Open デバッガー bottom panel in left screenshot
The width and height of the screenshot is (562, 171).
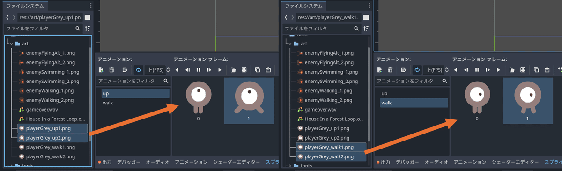click(129, 162)
